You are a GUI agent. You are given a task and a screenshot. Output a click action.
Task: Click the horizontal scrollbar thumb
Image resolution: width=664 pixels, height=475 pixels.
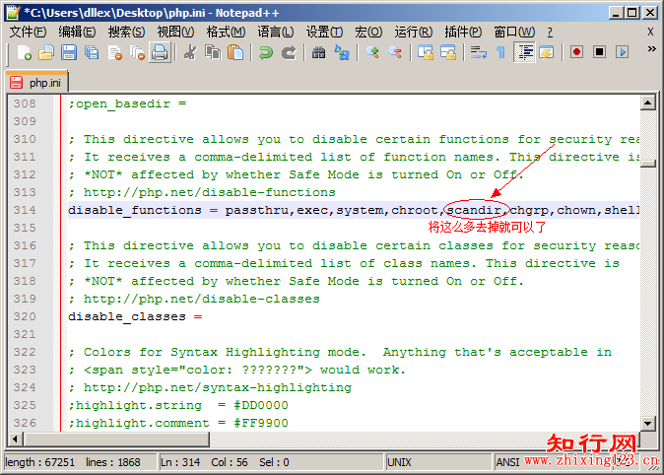pos(116,439)
